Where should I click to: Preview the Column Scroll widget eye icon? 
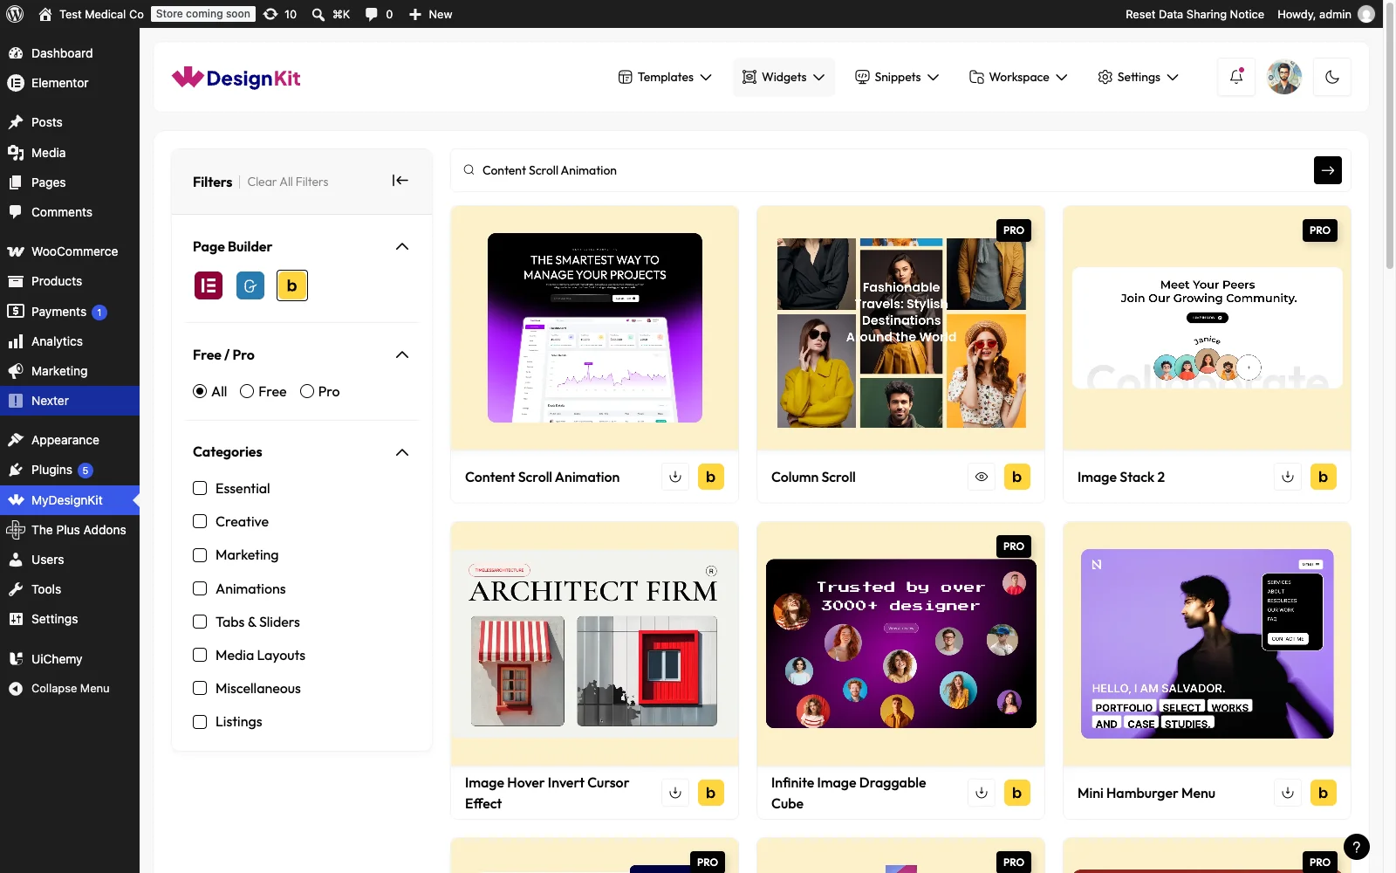(982, 477)
